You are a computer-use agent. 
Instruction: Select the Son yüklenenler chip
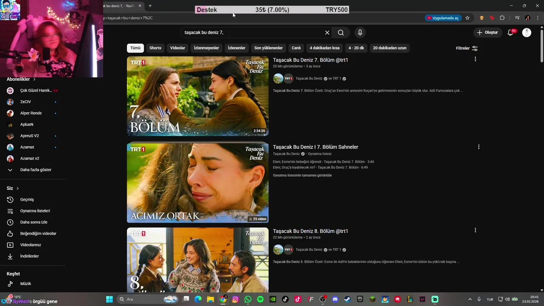point(269,48)
